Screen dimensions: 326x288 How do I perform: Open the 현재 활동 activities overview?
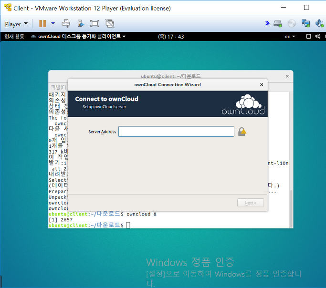14,37
